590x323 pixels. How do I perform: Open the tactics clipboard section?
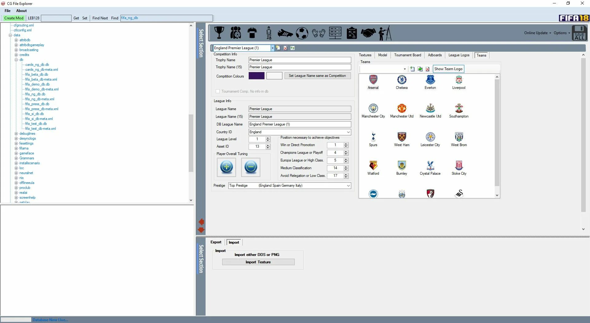pos(352,33)
